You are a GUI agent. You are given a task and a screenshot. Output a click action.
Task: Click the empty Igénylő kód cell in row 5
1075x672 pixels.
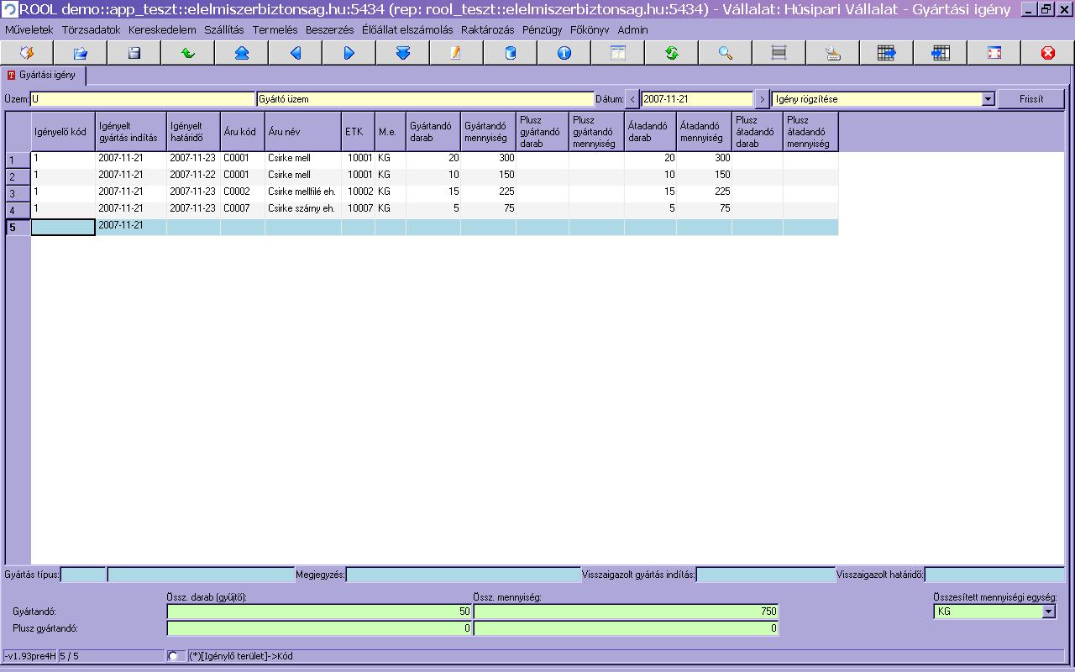tap(63, 227)
